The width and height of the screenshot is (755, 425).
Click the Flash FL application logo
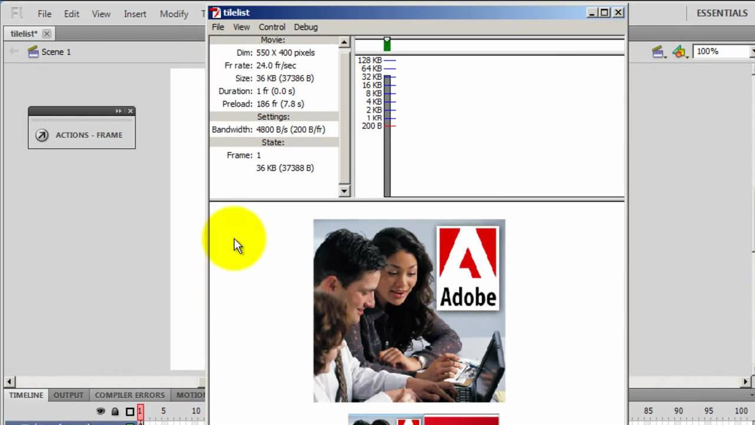click(x=17, y=13)
